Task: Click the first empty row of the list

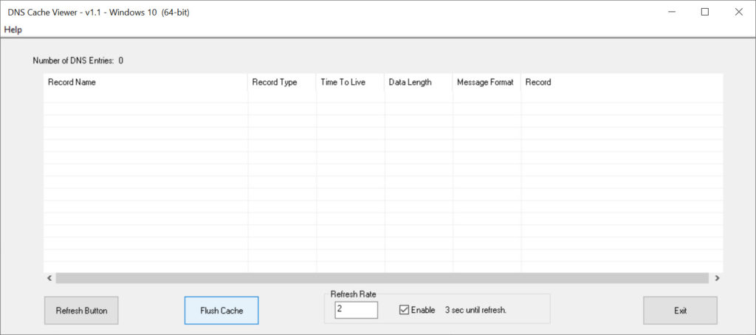Action: (383, 97)
